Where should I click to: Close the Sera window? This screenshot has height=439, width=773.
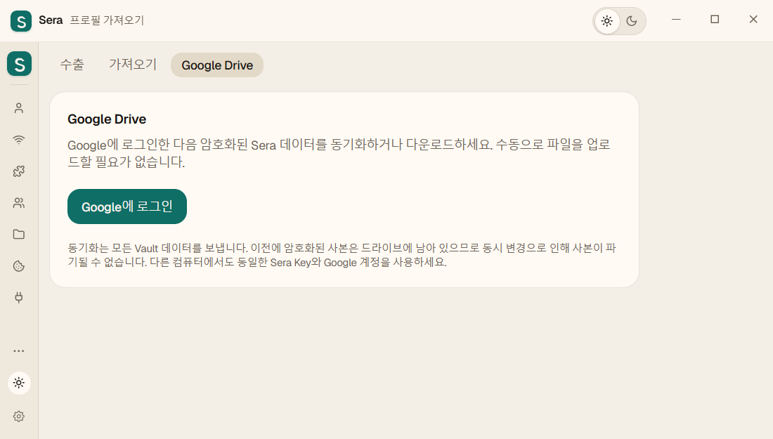pos(753,19)
